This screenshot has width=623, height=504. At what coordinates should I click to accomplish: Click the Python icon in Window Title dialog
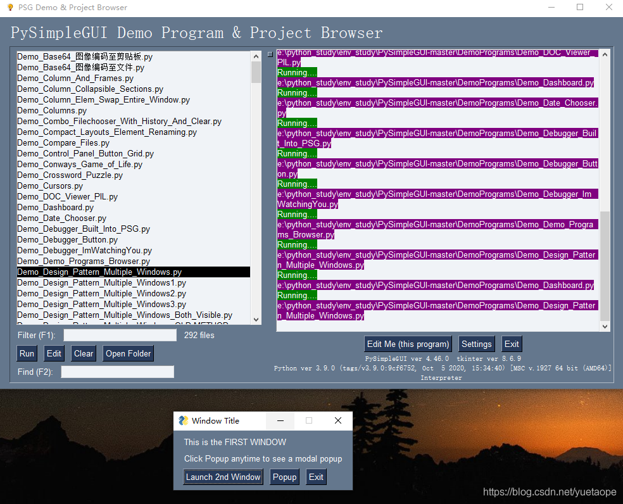[183, 420]
